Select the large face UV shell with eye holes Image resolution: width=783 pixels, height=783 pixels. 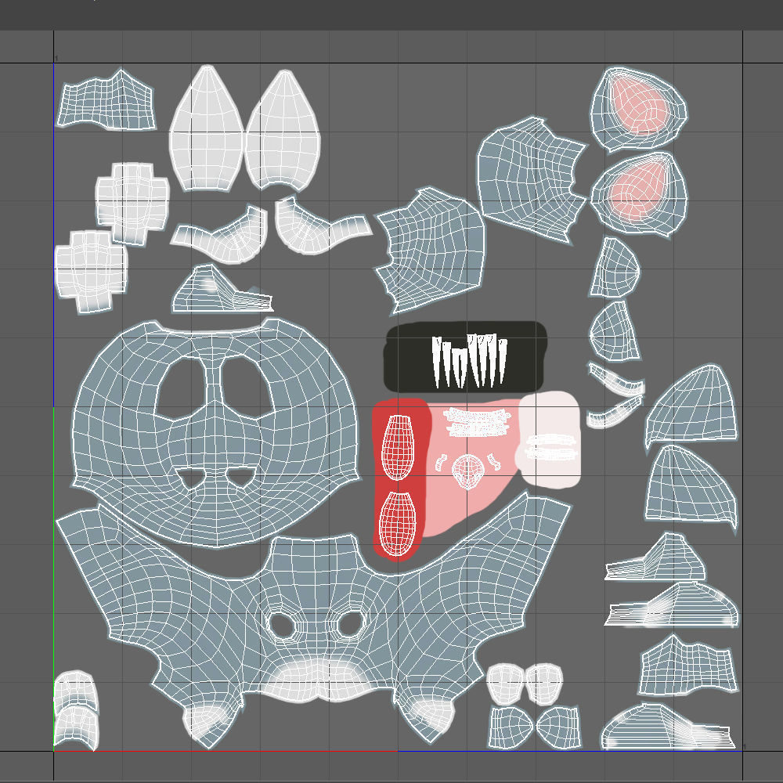215,435
